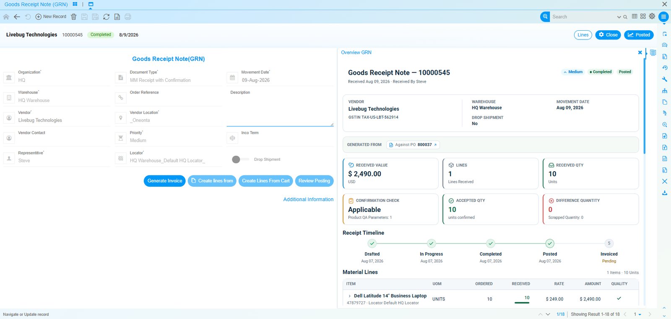
Task: Open the Additional Information link
Action: tap(308, 199)
